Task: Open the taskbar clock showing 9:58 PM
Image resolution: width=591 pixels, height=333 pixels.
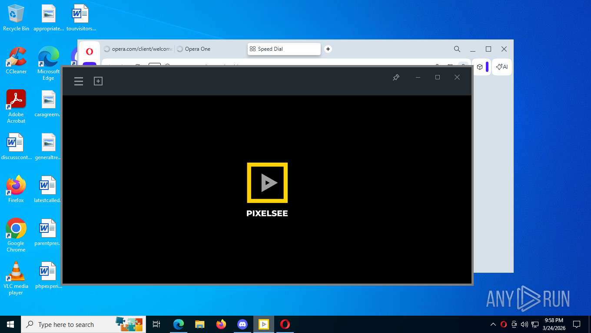Action: point(554,324)
